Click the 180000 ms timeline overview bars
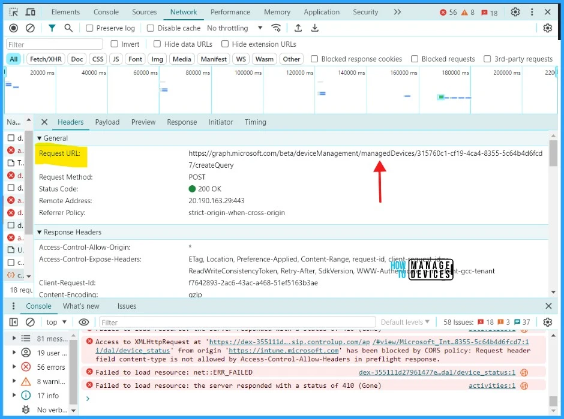The width and height of the screenshot is (564, 419). tap(454, 97)
